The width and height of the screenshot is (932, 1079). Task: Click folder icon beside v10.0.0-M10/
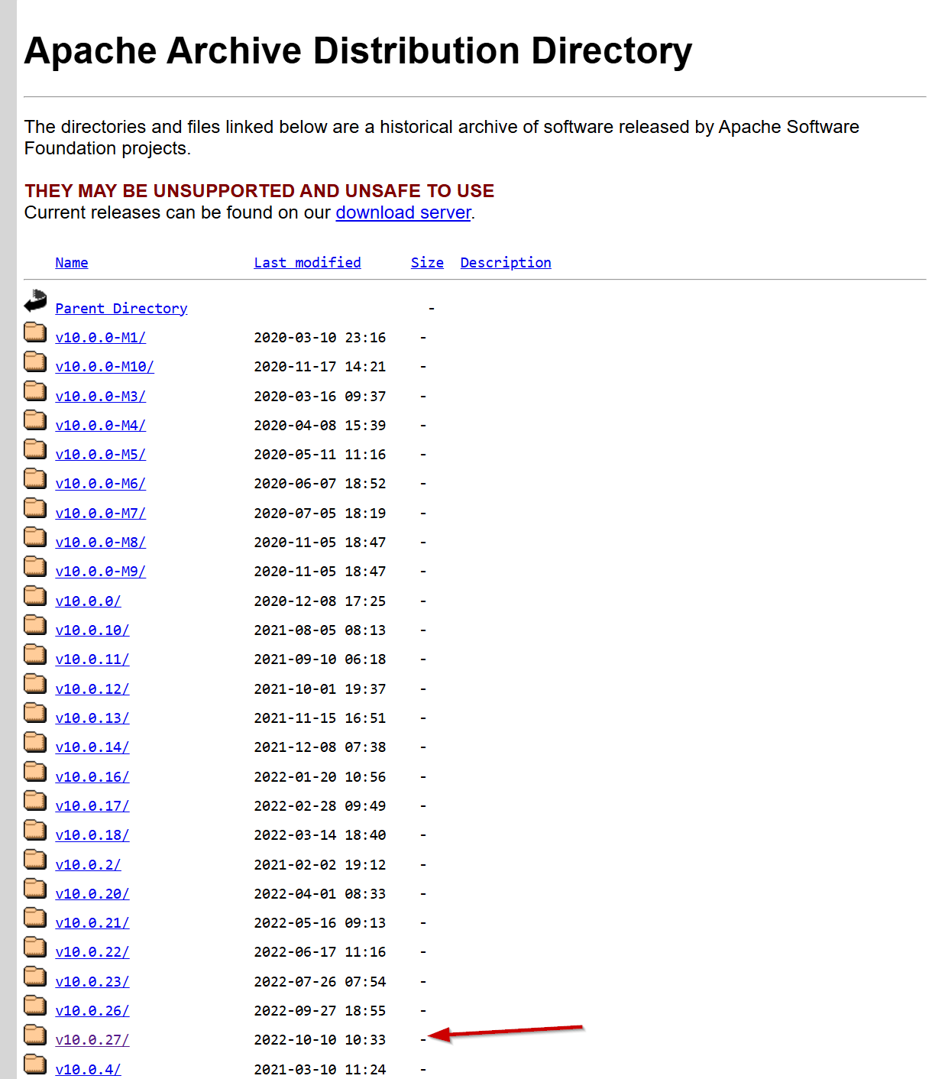tap(35, 361)
